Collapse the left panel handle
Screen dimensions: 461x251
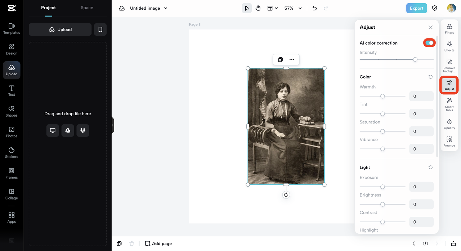tap(113, 125)
